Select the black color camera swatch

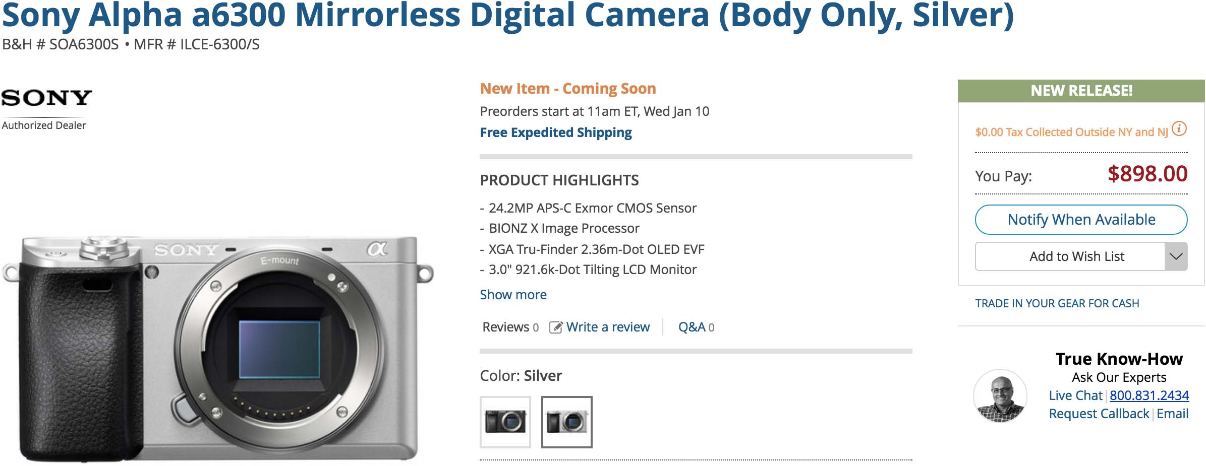click(x=505, y=422)
